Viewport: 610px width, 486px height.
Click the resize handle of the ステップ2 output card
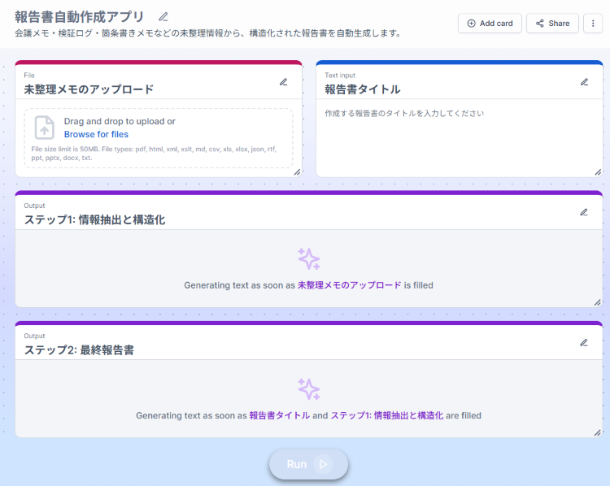[x=598, y=432]
